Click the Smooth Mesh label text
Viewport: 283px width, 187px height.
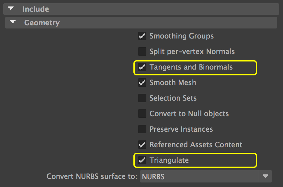[173, 83]
